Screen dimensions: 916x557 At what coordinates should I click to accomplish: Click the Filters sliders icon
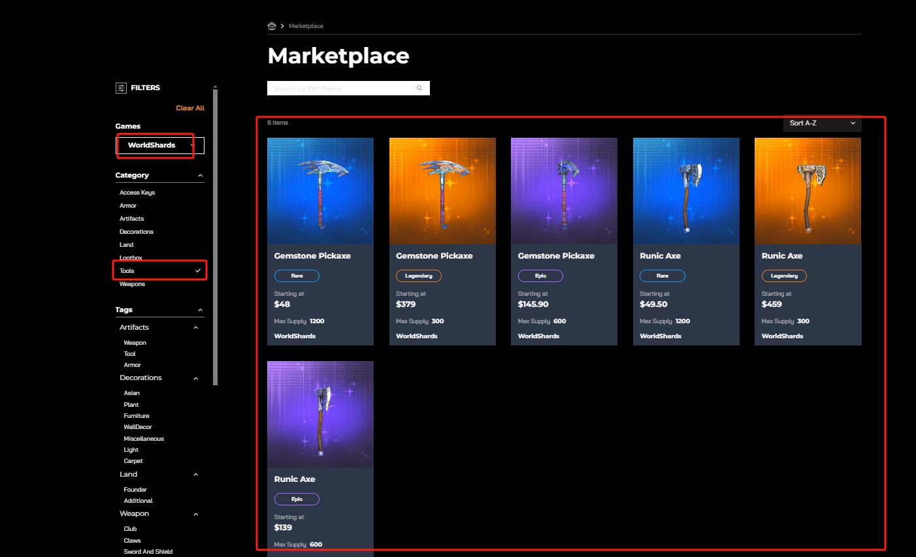tap(121, 88)
